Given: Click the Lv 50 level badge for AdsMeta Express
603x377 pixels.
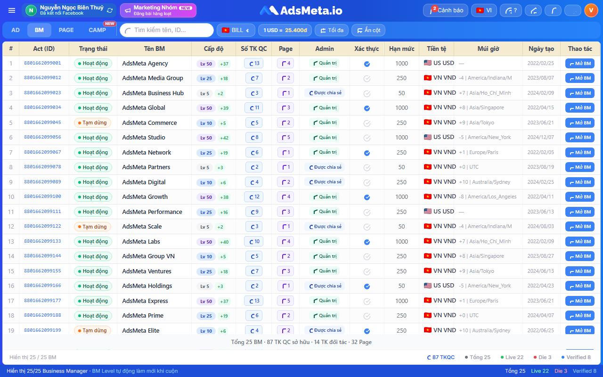Looking at the screenshot, I should tap(206, 301).
